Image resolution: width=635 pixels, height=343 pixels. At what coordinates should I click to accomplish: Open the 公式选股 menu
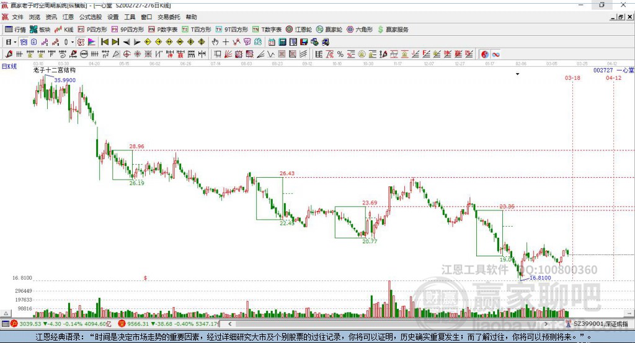tap(91, 17)
